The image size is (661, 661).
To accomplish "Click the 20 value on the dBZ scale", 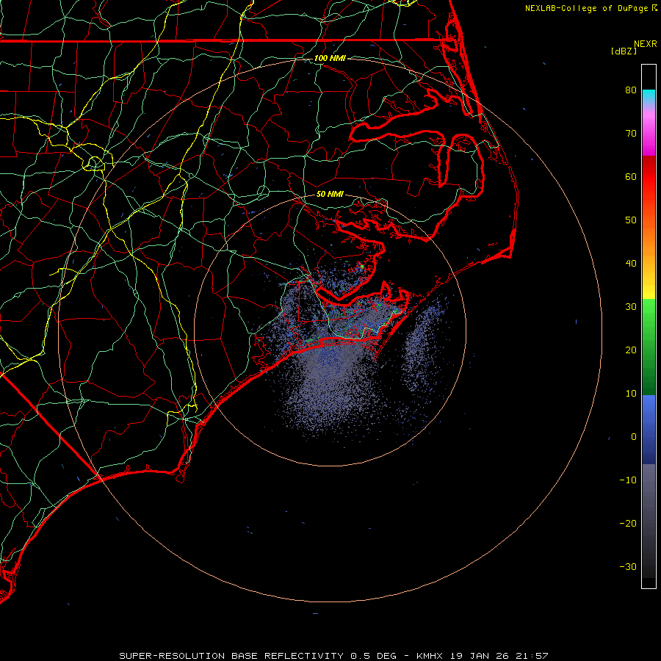I will click(x=631, y=350).
